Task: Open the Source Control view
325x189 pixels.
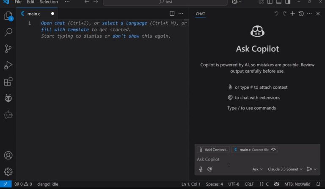Action: pyautogui.click(x=8, y=49)
